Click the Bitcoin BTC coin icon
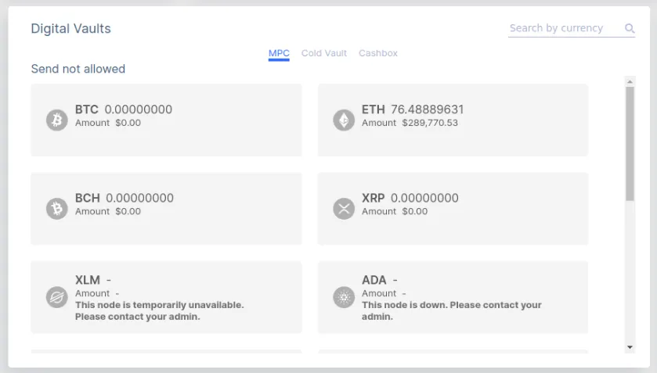 tap(57, 120)
